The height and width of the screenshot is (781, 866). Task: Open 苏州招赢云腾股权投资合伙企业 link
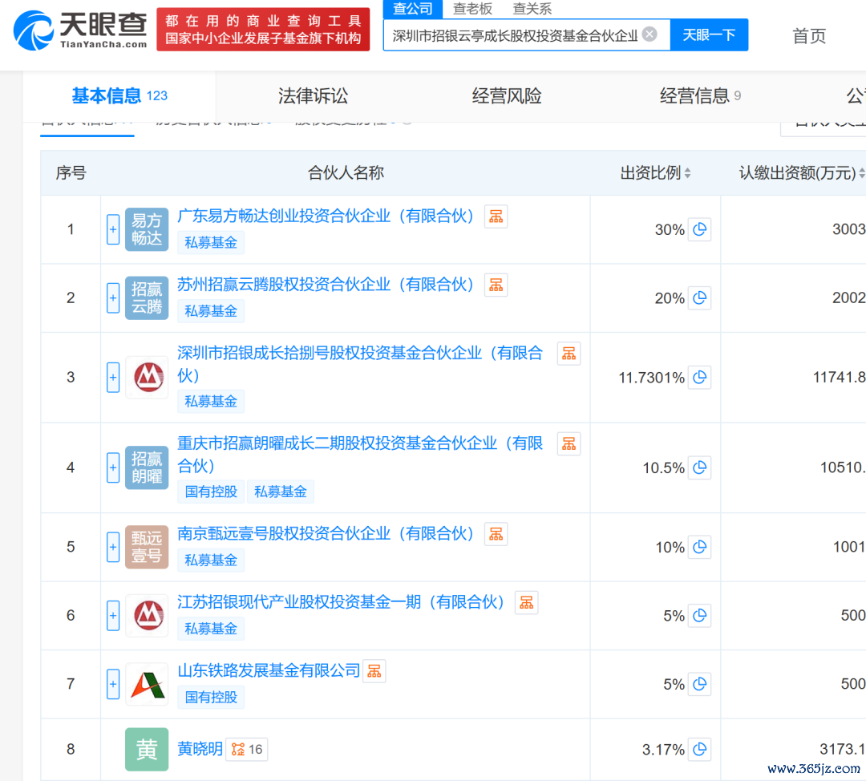tap(326, 285)
